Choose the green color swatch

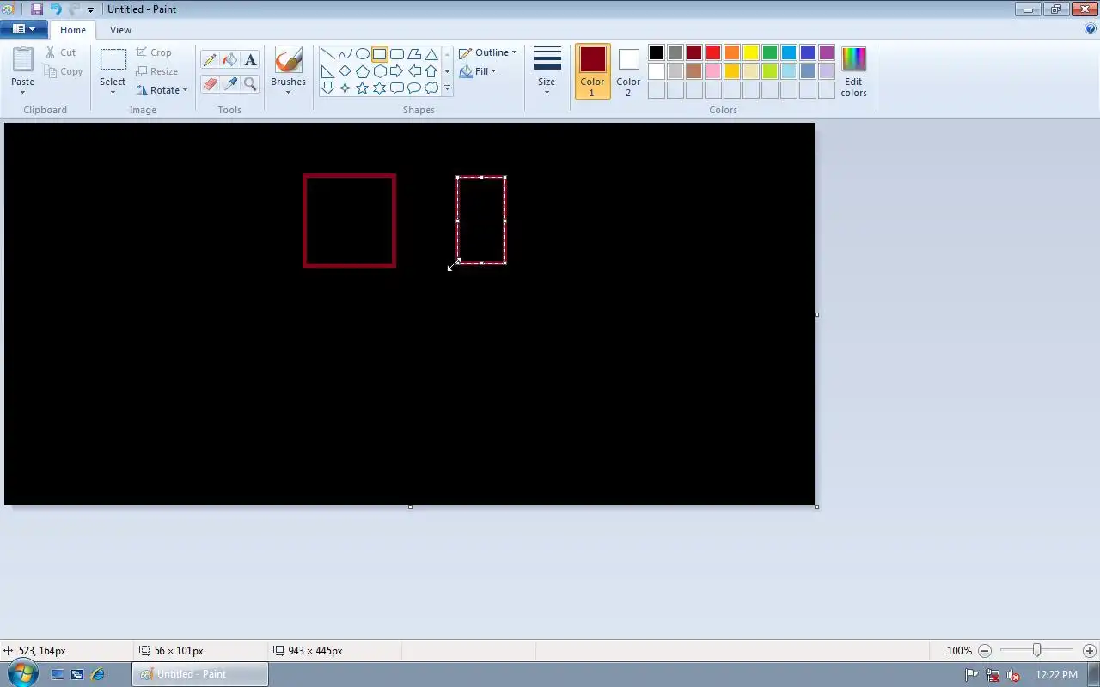770,52
